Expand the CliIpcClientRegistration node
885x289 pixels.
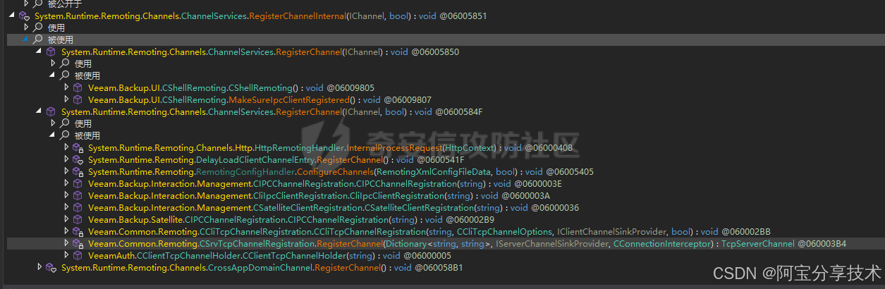click(x=66, y=195)
